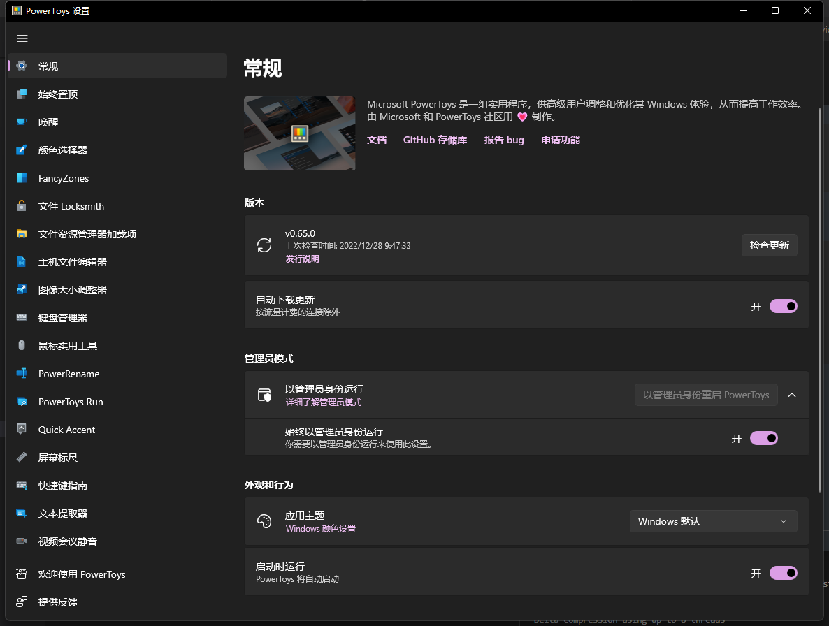Go to 屏幕标尺 page

pos(117,458)
